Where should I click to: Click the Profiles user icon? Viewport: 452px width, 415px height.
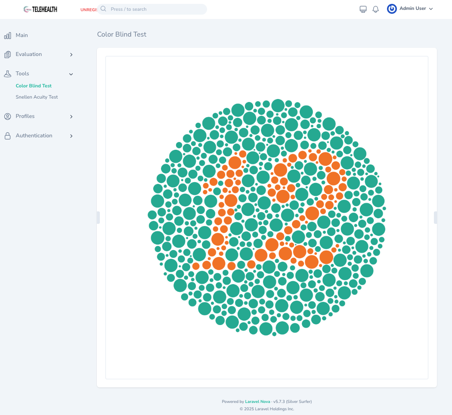(x=7, y=116)
